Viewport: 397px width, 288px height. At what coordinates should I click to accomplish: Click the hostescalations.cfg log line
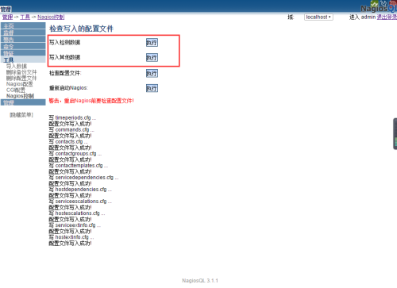coord(77,213)
